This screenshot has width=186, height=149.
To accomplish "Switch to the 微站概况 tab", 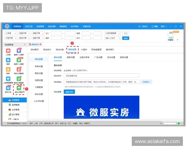I will pos(34,50).
